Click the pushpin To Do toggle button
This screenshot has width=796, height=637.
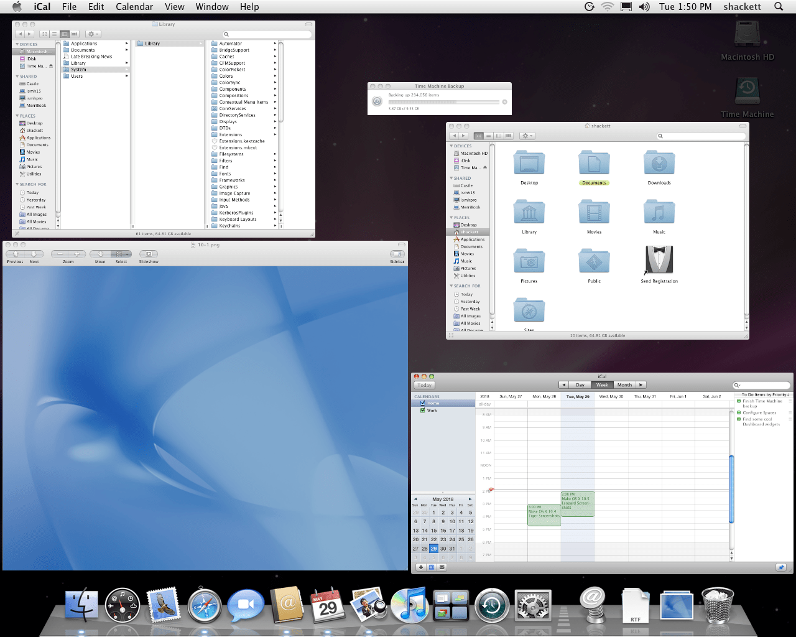(781, 567)
